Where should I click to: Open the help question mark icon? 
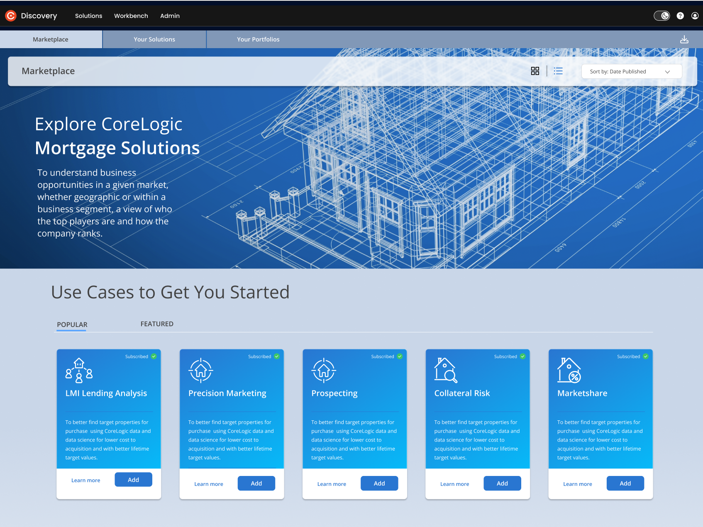[680, 16]
